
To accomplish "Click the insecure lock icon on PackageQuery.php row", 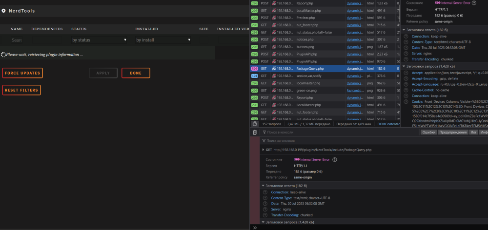I will pos(274,69).
